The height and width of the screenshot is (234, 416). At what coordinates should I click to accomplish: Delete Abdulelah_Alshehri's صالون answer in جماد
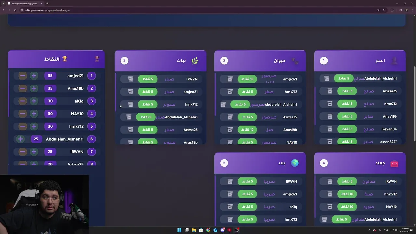(324, 219)
